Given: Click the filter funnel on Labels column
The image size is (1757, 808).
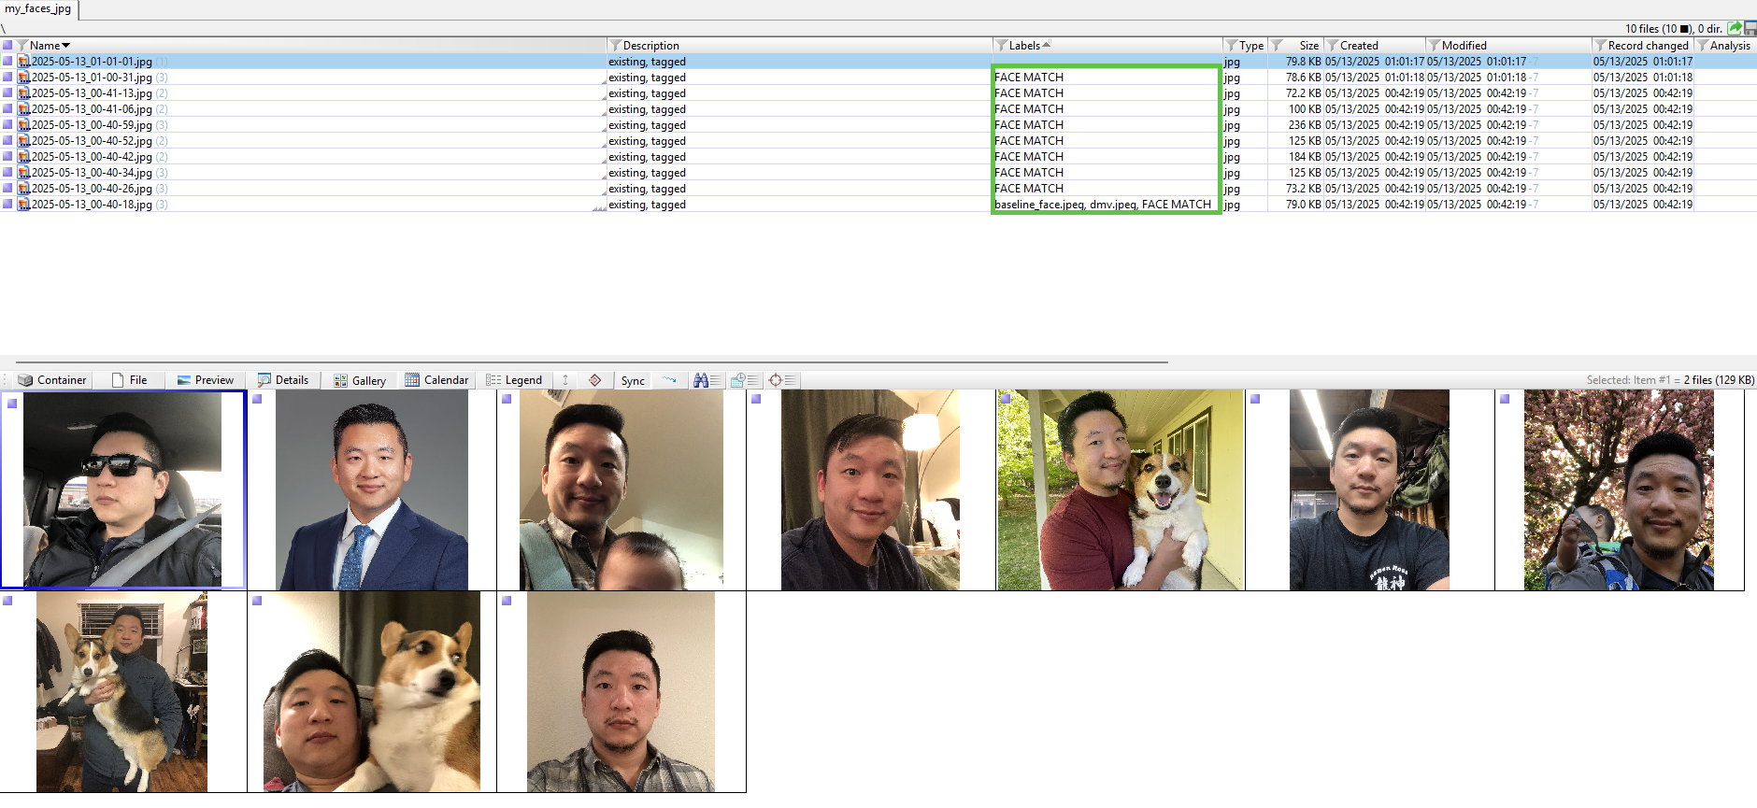Looking at the screenshot, I should (1001, 46).
